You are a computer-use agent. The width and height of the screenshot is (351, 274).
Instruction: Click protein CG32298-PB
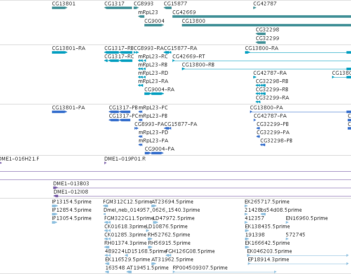pos(276,141)
